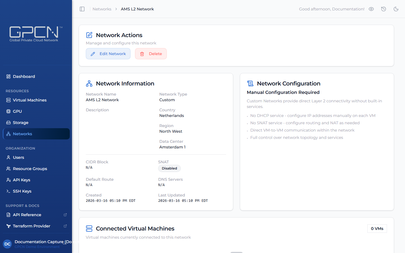This screenshot has height=253, width=405.
Task: Click the SNAT Disabled badge
Action: point(169,168)
